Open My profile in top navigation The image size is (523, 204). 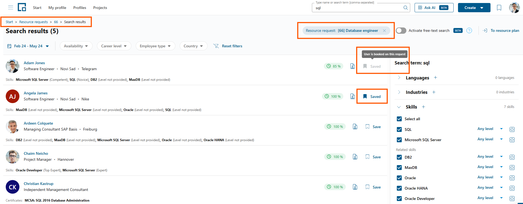(x=57, y=8)
